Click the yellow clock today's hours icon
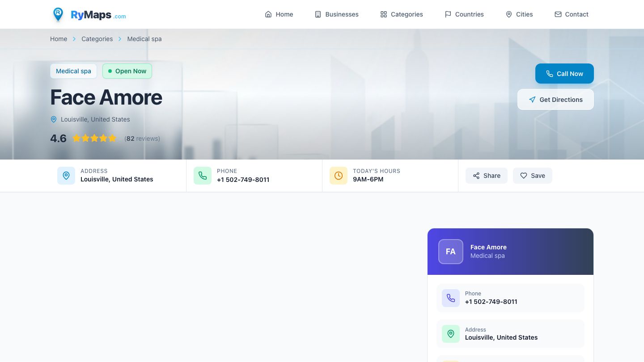 pos(339,176)
